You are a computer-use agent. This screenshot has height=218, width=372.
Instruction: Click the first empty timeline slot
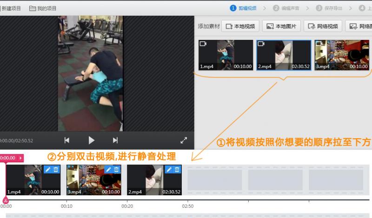[x=215, y=180]
